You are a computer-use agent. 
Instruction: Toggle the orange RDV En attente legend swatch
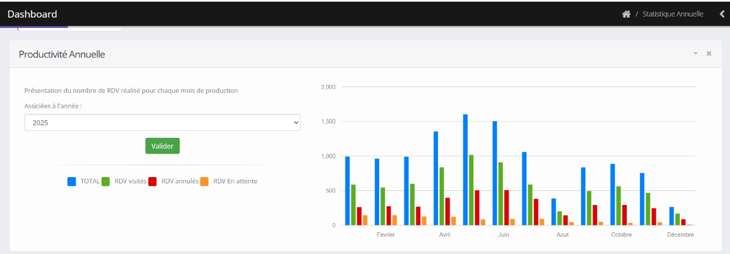click(204, 182)
